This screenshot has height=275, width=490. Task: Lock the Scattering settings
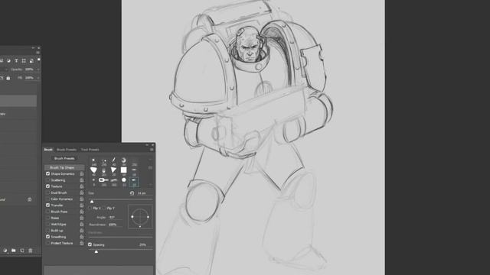click(82, 180)
